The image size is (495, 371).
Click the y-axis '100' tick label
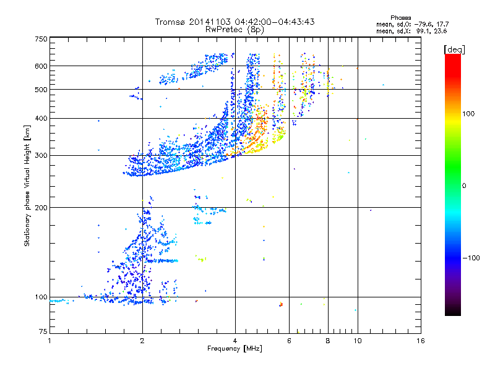tap(41, 297)
